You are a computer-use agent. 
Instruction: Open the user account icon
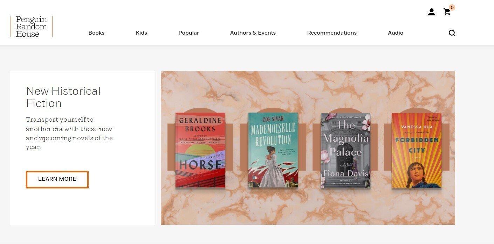432,12
